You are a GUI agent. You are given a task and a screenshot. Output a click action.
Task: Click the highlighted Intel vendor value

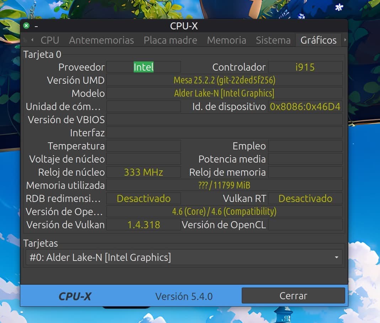coord(144,67)
